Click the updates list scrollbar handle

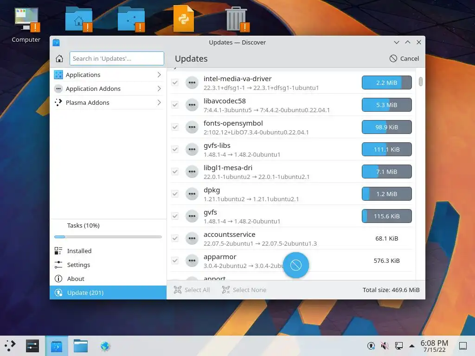coord(420,82)
